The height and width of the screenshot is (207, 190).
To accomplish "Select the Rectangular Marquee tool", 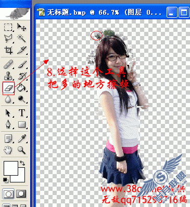I will (8, 27).
